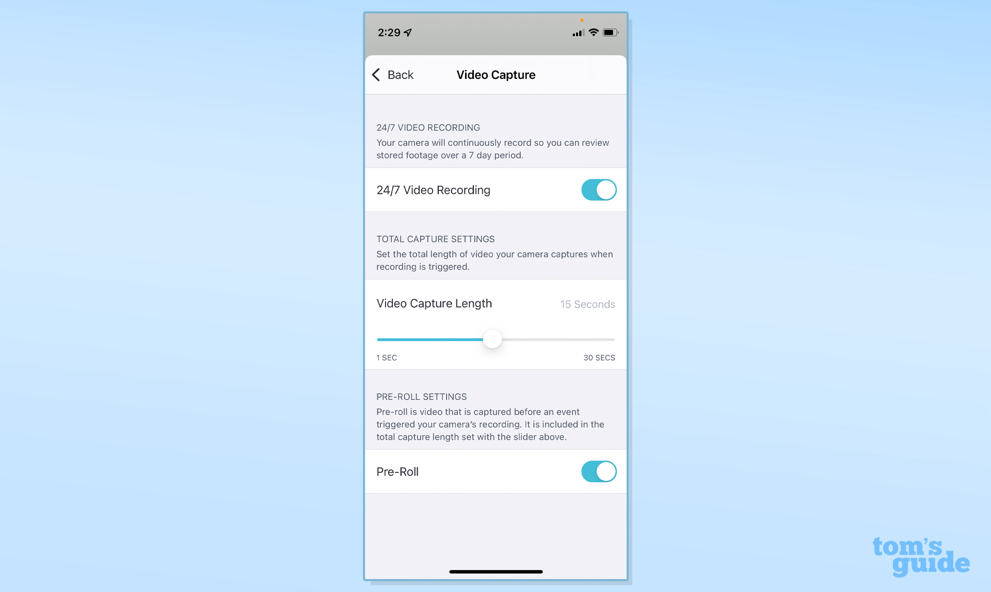Expand the PRE-ROLL SETTINGS section
This screenshot has height=592, width=991.
click(421, 396)
